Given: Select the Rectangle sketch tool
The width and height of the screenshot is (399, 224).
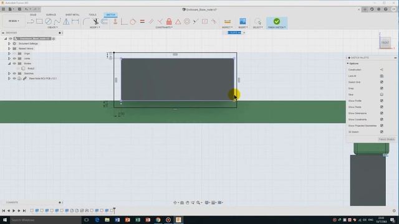Looking at the screenshot, I should (x=39, y=22).
